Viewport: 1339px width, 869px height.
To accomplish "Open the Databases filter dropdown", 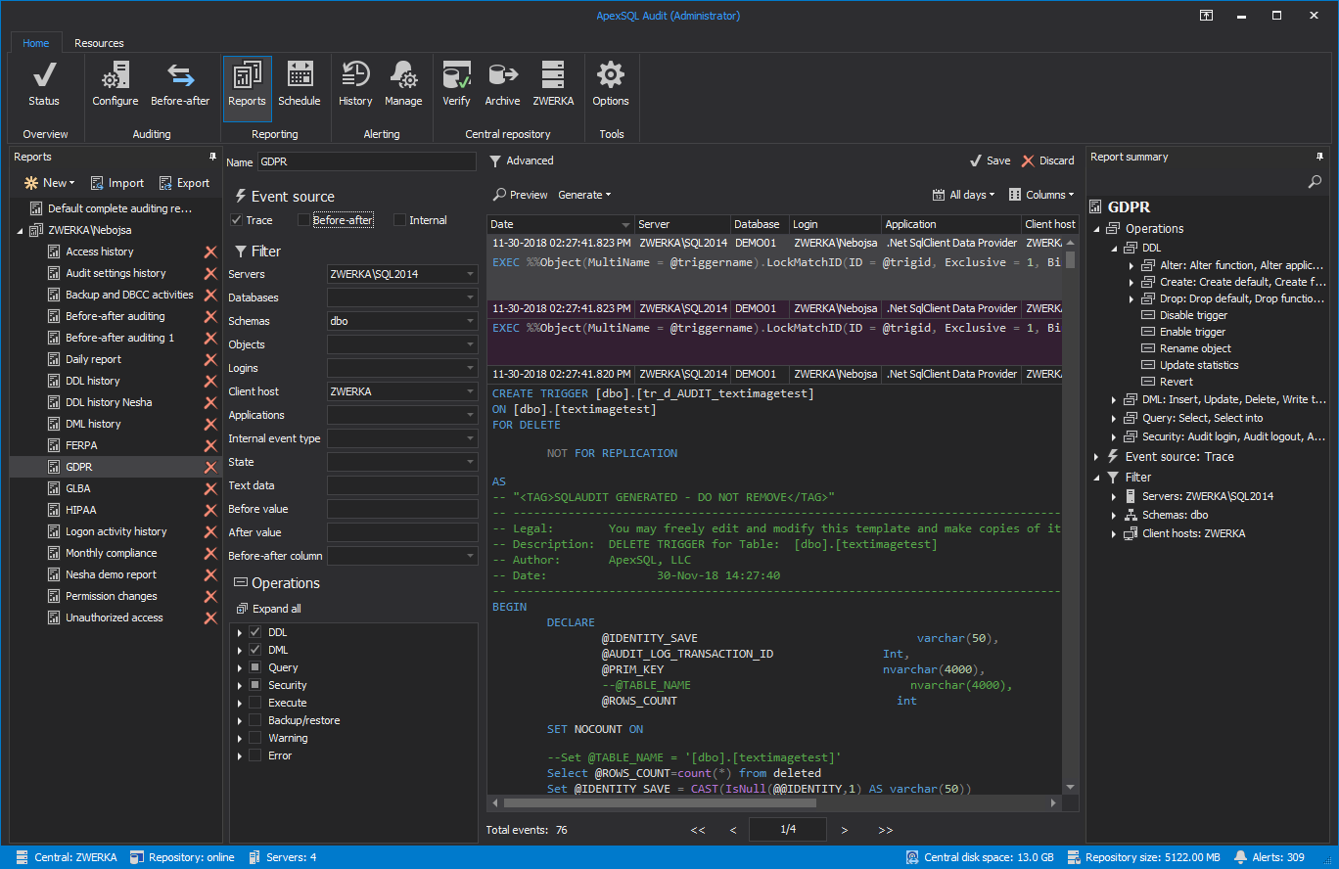I will [470, 297].
